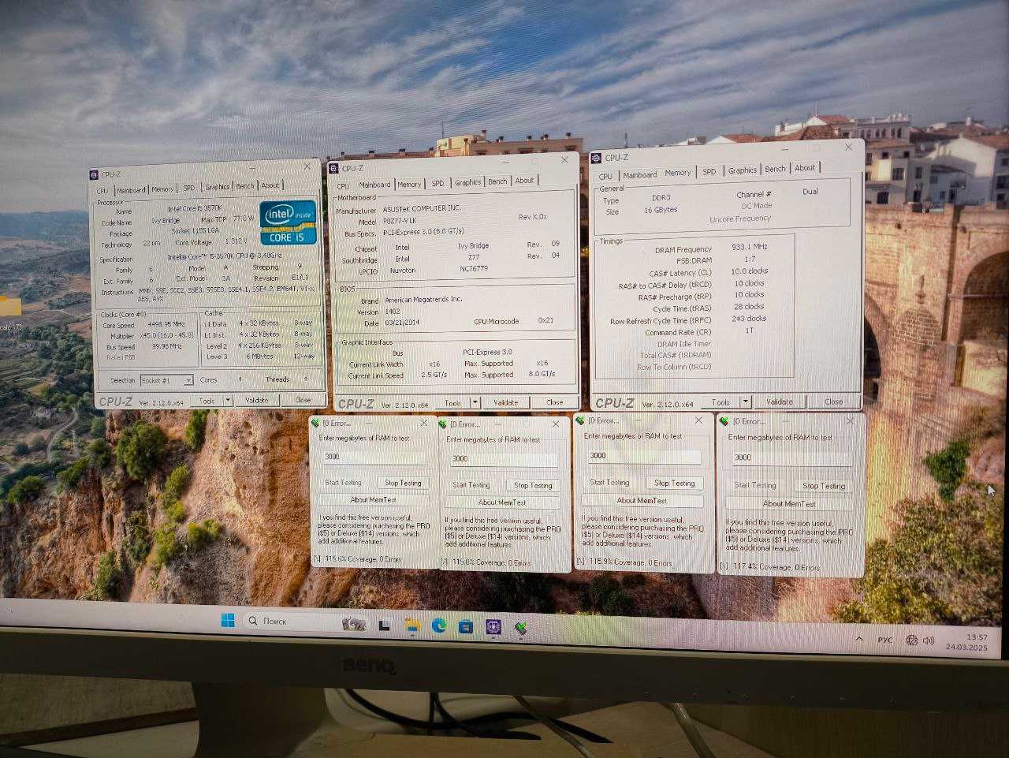1009x758 pixels.
Task: Click the Core Speed value 4498.95 MHz
Action: click(x=166, y=324)
